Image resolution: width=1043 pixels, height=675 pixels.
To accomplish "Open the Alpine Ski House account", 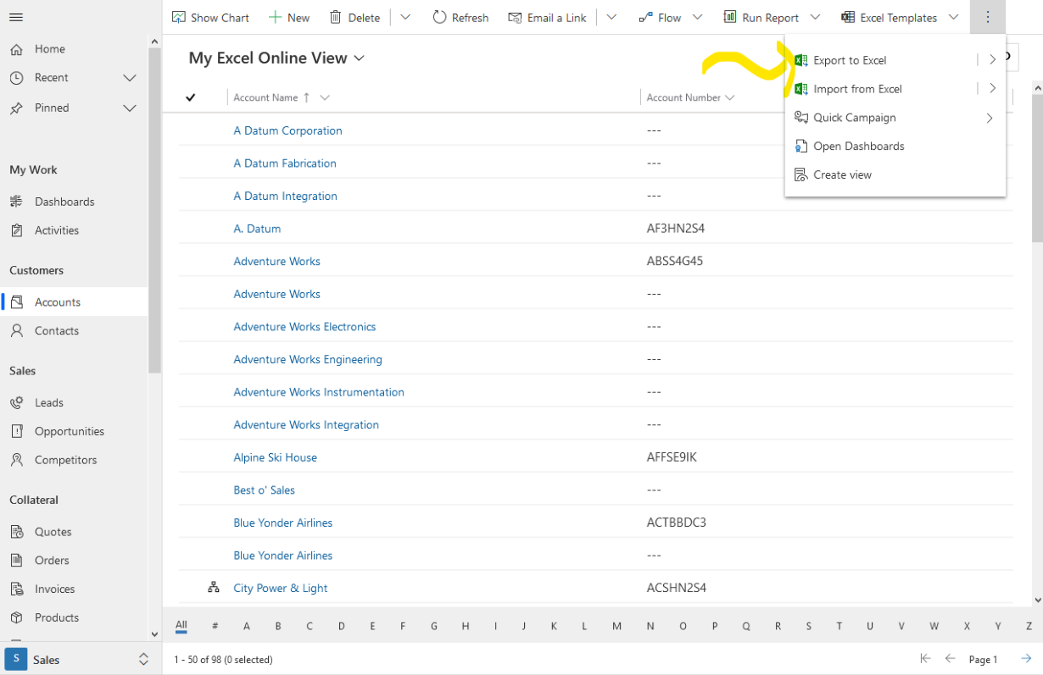I will pos(275,456).
